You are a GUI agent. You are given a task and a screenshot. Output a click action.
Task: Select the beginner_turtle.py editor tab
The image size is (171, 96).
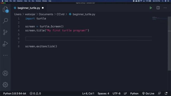click(29, 8)
